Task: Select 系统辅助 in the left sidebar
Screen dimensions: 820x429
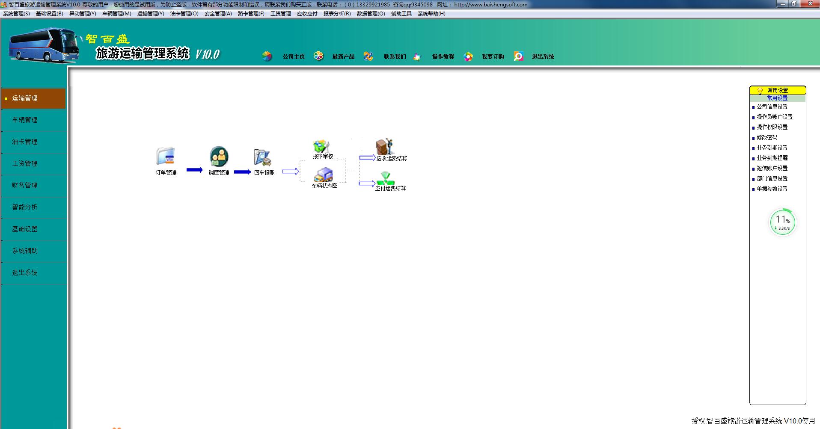Action: coord(33,251)
